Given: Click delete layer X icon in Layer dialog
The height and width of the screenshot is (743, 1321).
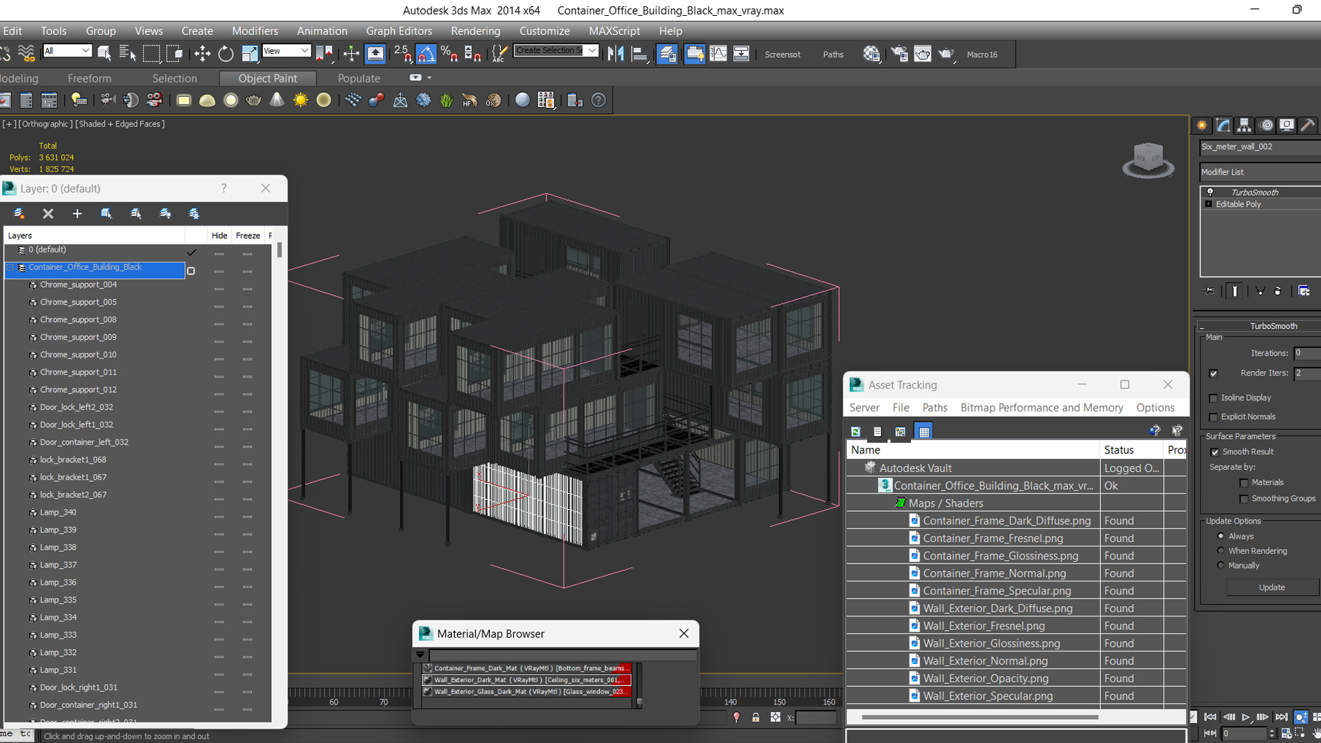Looking at the screenshot, I should coord(48,214).
